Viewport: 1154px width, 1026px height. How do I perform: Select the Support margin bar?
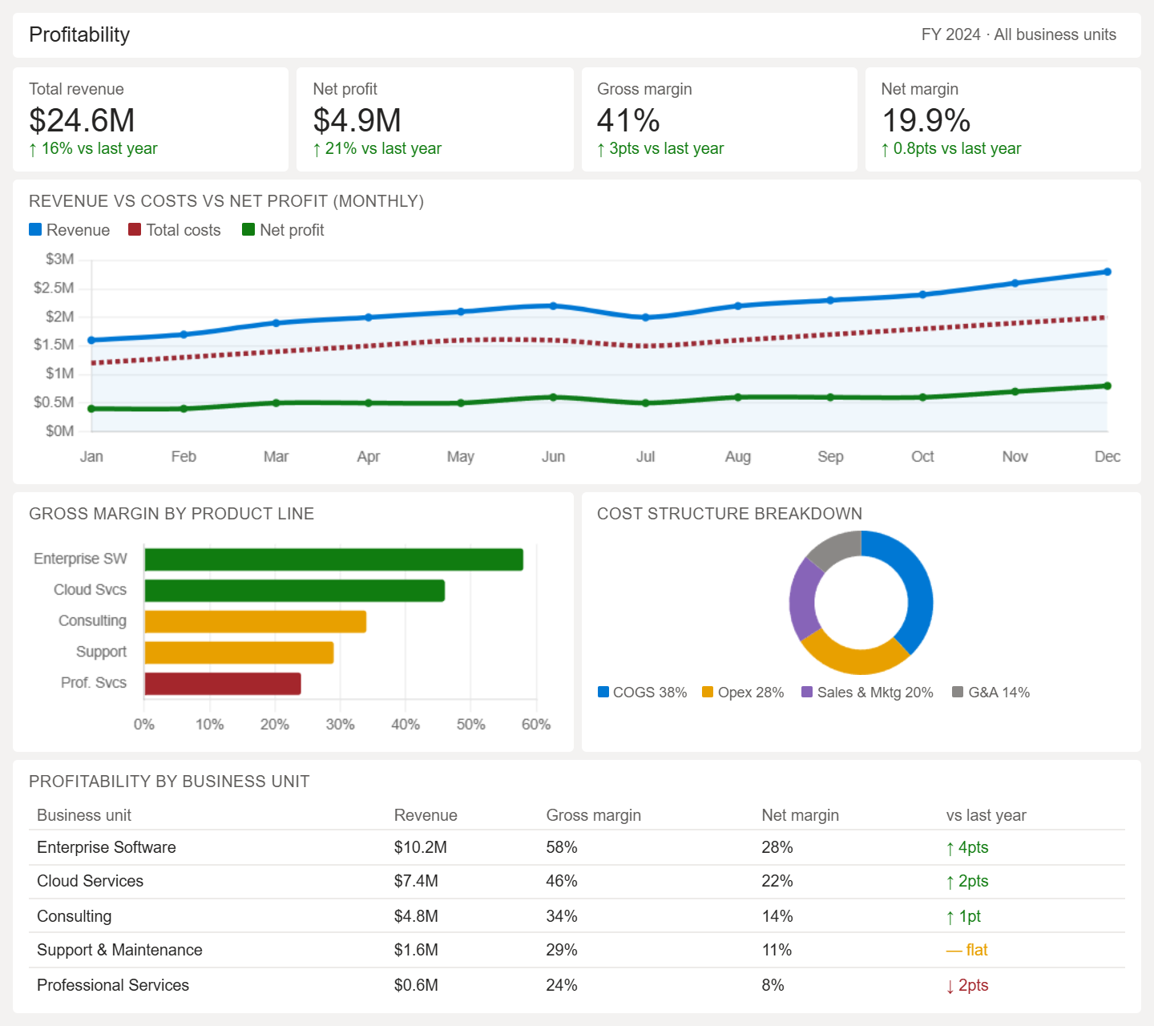pyautogui.click(x=239, y=652)
